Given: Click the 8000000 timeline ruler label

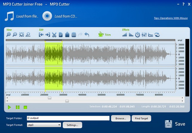Looking at the screenshot, I should pos(159,95).
